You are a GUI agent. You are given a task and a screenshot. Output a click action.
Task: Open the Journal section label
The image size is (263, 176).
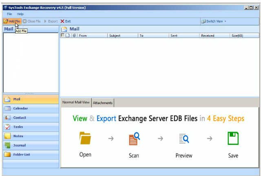pyautogui.click(x=20, y=145)
